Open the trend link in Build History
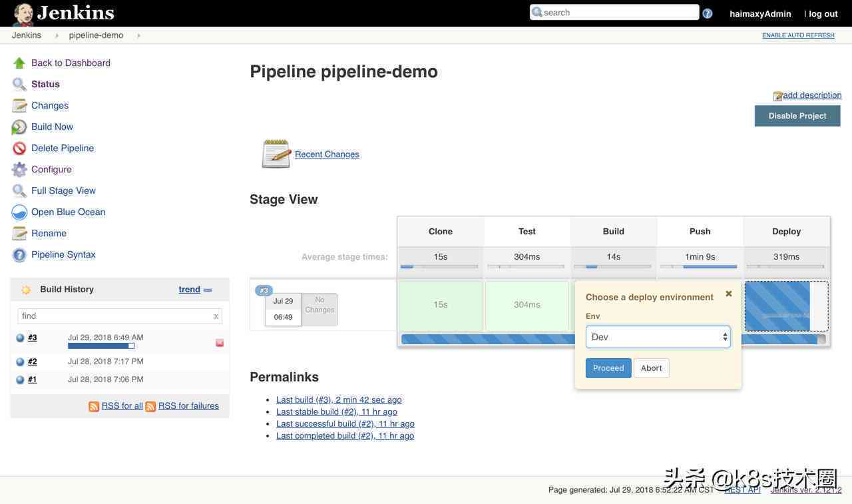The height and width of the screenshot is (504, 852). click(189, 290)
